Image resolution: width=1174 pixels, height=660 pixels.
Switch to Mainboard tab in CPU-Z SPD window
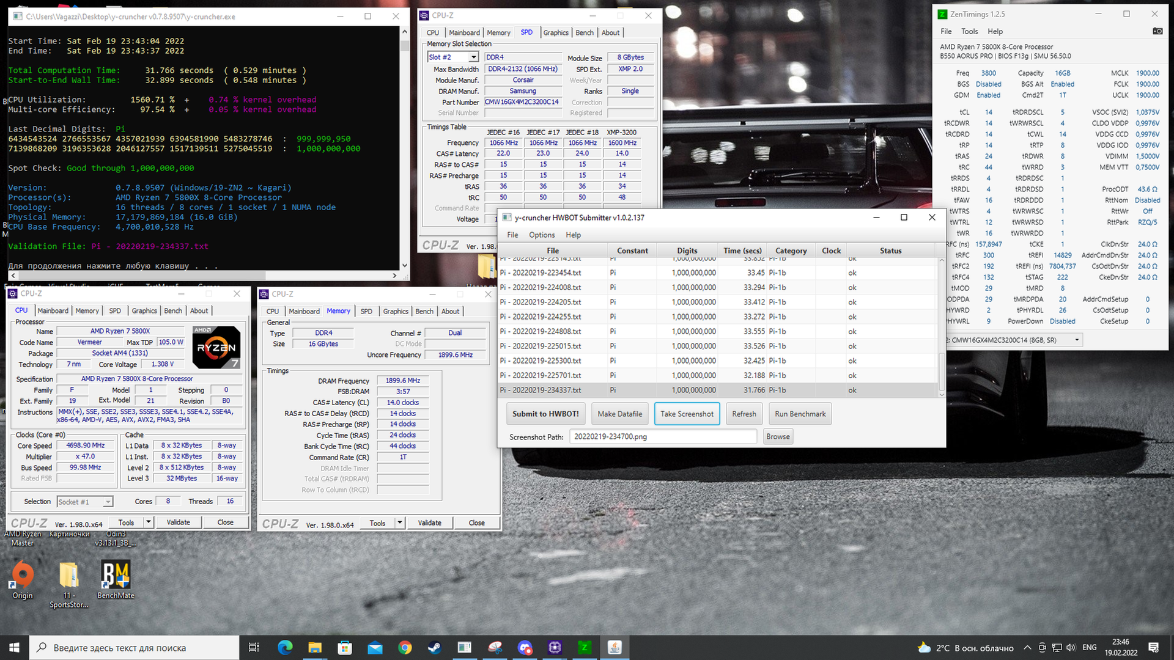464,32
